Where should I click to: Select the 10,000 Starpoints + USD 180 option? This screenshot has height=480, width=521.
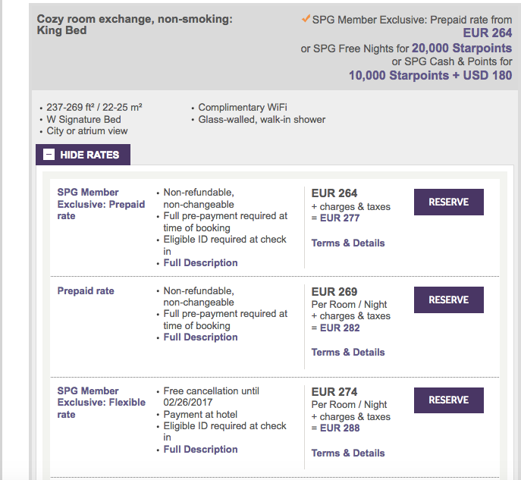tap(430, 75)
